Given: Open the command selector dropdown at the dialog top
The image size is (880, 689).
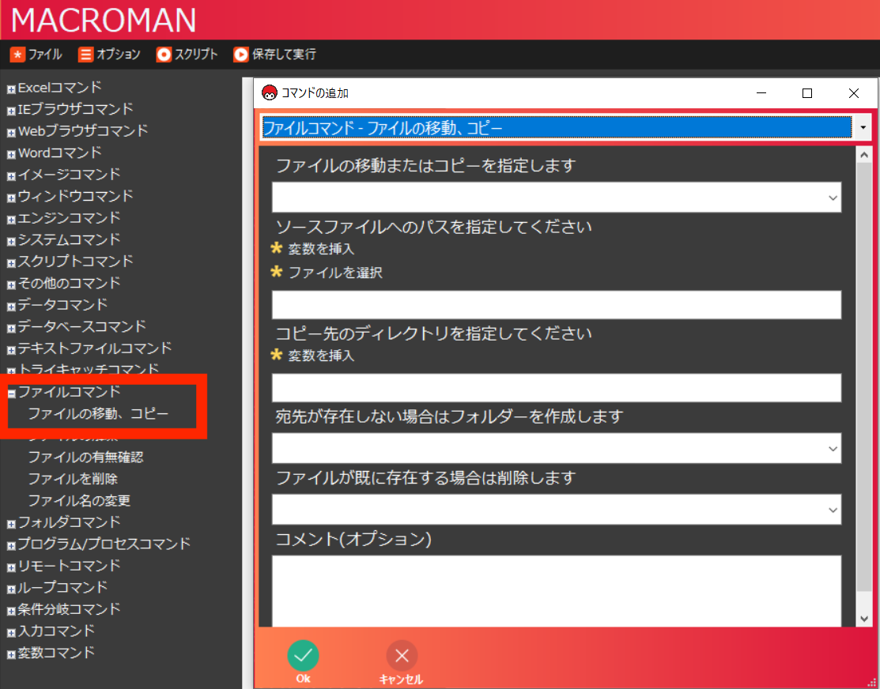Looking at the screenshot, I should click(863, 128).
